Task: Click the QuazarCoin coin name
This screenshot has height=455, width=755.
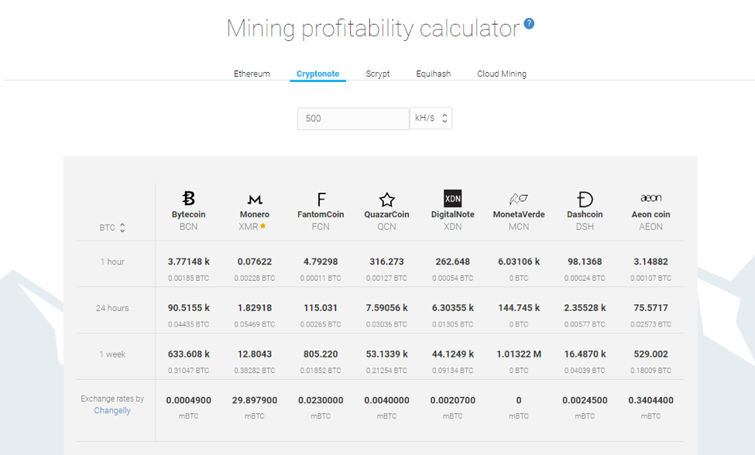Action: [x=386, y=214]
